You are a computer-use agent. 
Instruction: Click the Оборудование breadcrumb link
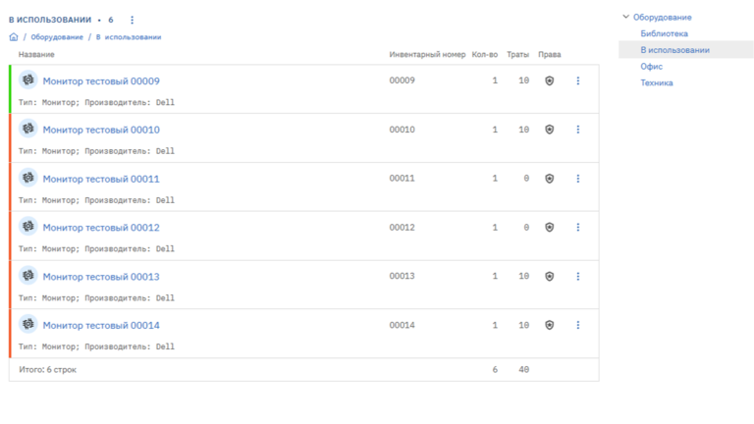click(57, 37)
